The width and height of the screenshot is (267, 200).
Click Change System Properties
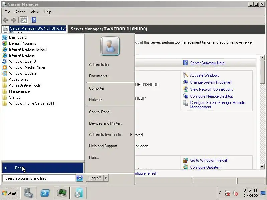pyautogui.click(x=211, y=82)
